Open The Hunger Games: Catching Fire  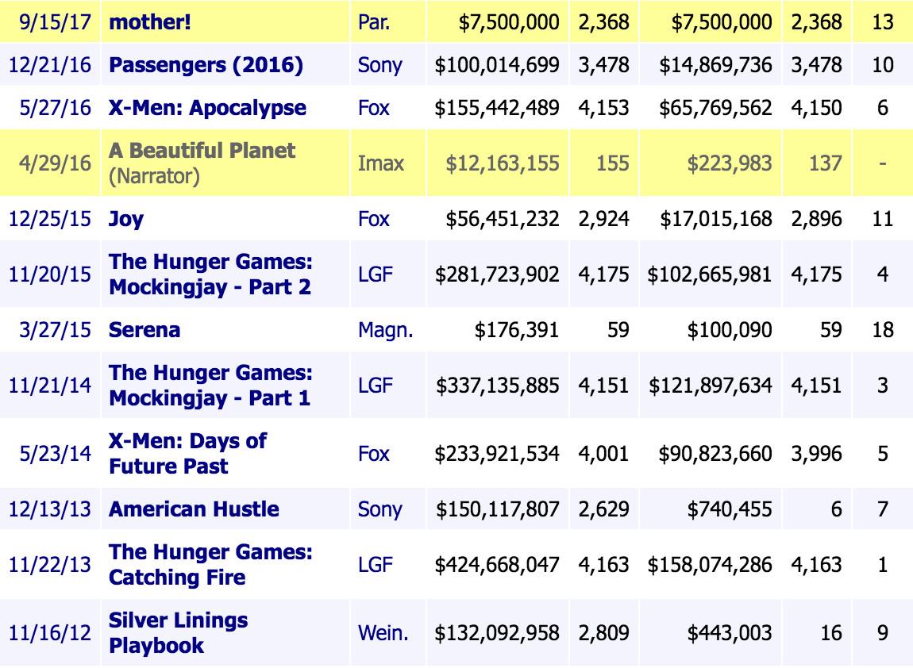(x=210, y=564)
